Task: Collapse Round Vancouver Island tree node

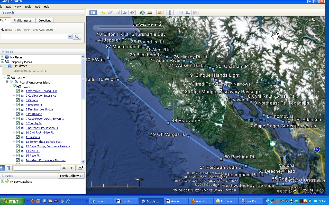Action: [x=7, y=82]
